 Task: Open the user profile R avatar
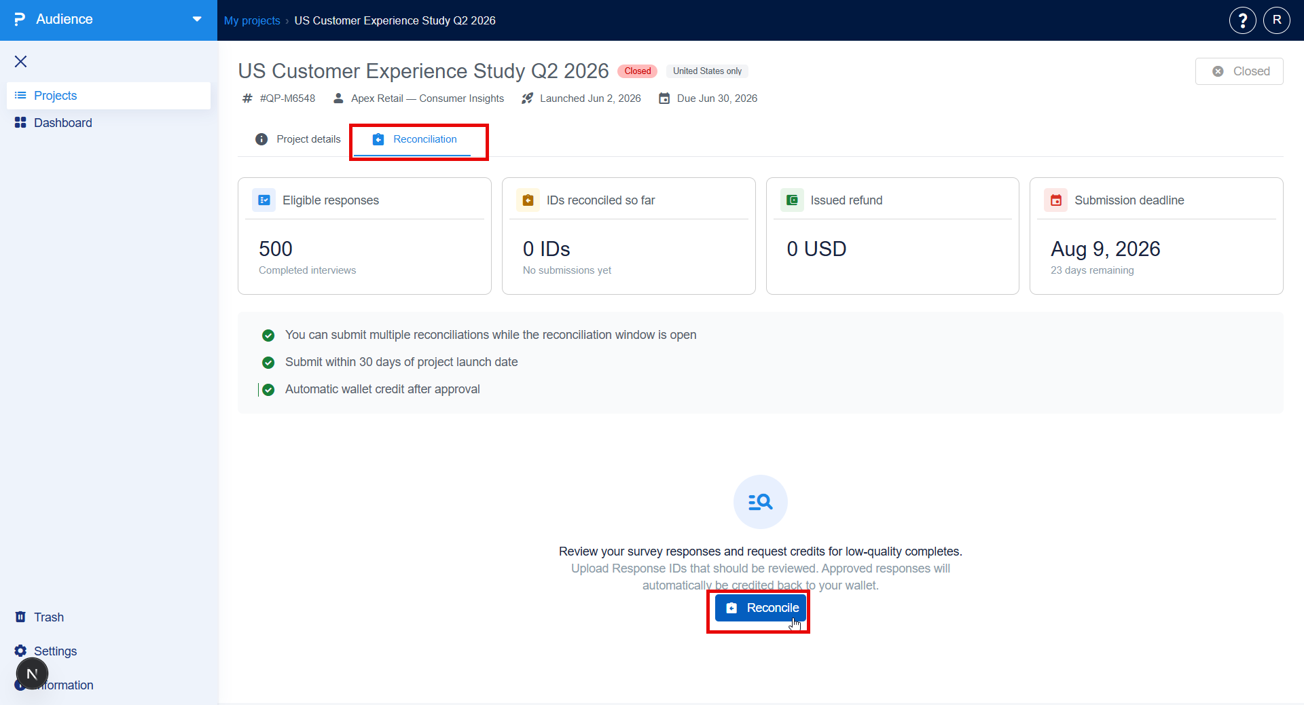click(x=1277, y=20)
